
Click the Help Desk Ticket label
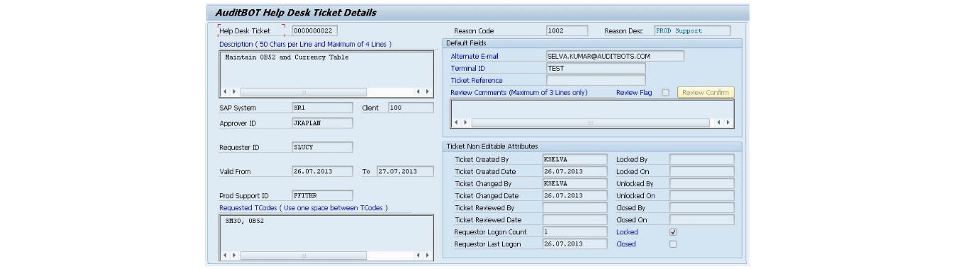pos(245,31)
